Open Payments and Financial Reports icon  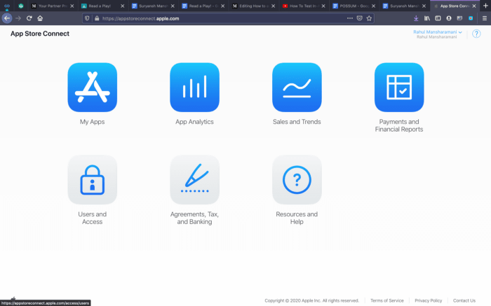pyautogui.click(x=399, y=88)
